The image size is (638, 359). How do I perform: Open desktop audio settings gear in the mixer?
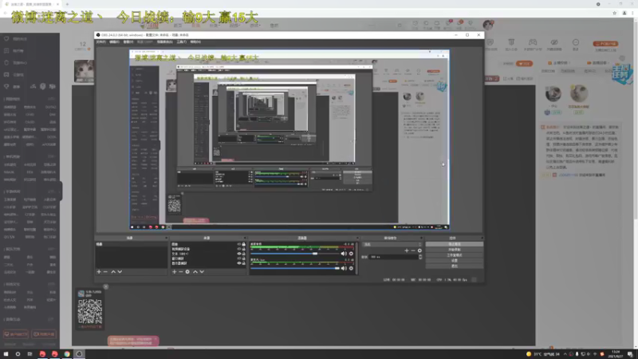tap(351, 254)
